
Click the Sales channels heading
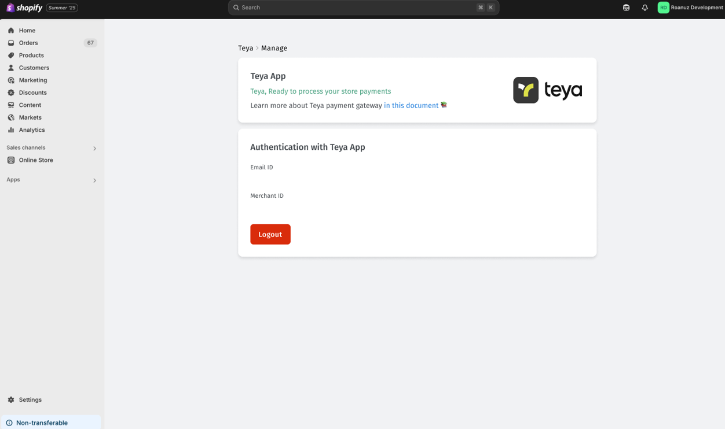[x=26, y=148]
